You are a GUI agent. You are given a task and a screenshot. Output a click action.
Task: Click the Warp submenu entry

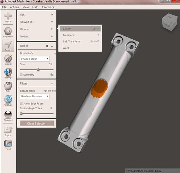(x=66, y=48)
